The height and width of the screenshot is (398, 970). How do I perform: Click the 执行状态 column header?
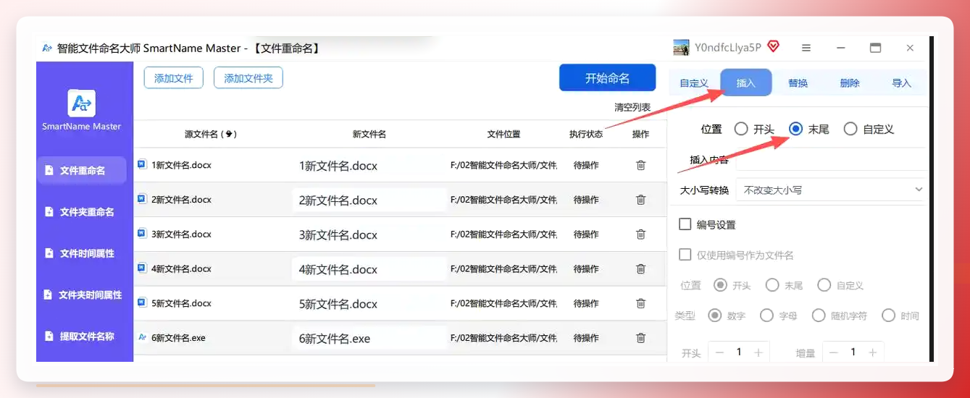586,134
